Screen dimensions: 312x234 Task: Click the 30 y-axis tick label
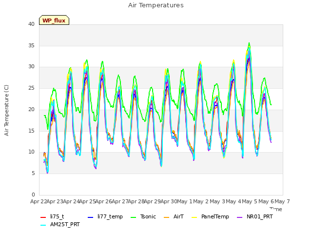[x=31, y=67]
